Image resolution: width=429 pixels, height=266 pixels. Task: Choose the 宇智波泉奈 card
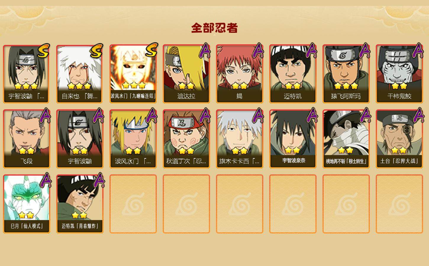coord(293,139)
